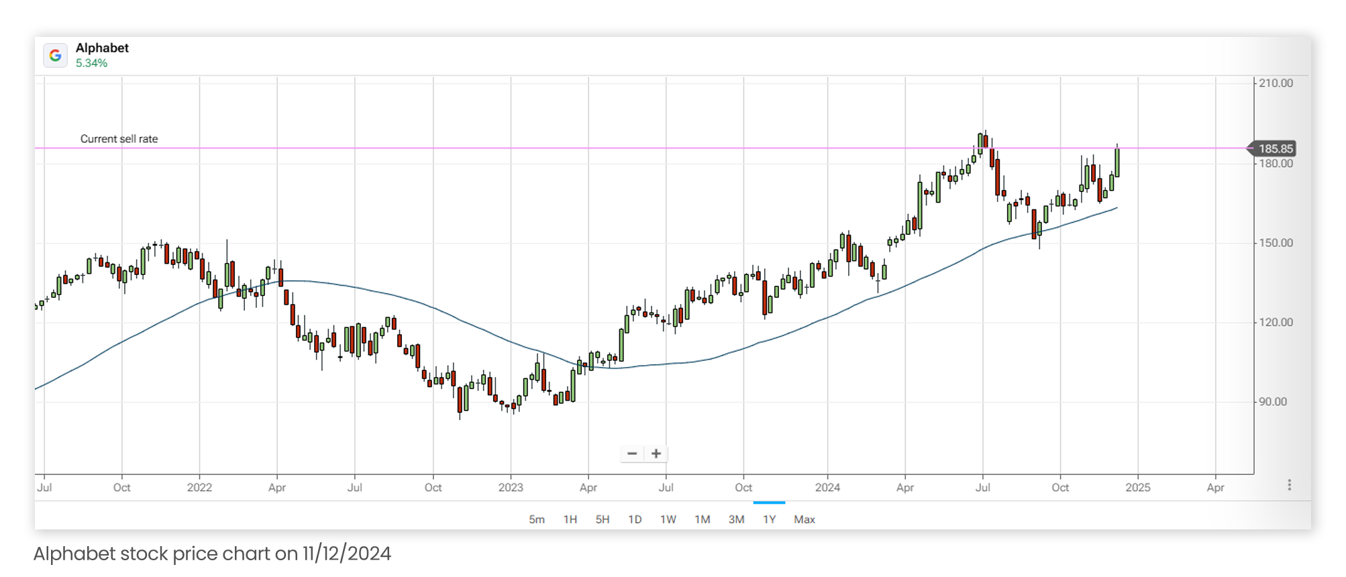Click the 2022 date axis label

(x=199, y=488)
